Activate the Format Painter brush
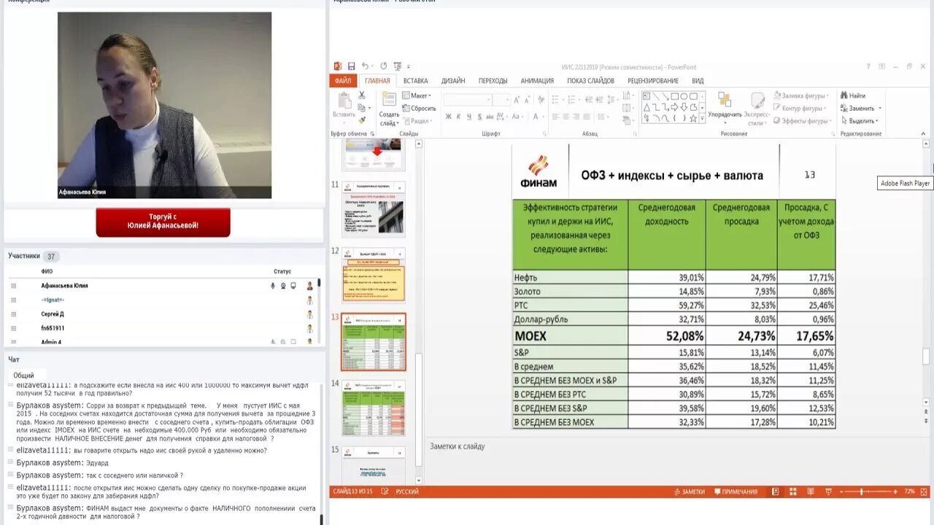The height and width of the screenshot is (525, 934). click(x=362, y=120)
